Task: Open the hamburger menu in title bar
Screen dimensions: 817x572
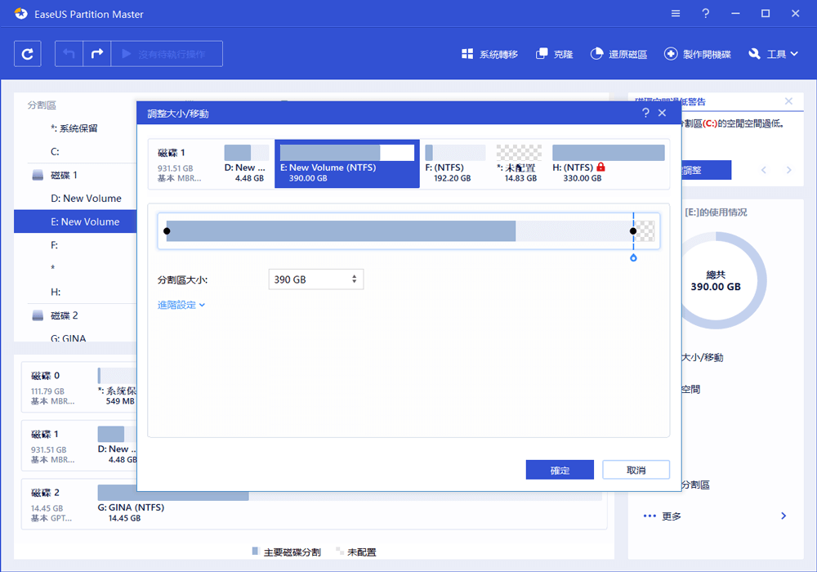Action: (x=676, y=14)
